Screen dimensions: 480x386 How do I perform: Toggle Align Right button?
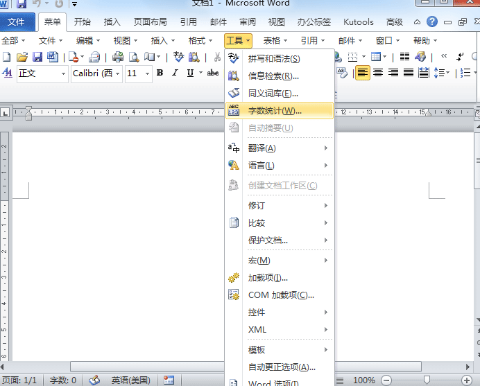(393, 73)
